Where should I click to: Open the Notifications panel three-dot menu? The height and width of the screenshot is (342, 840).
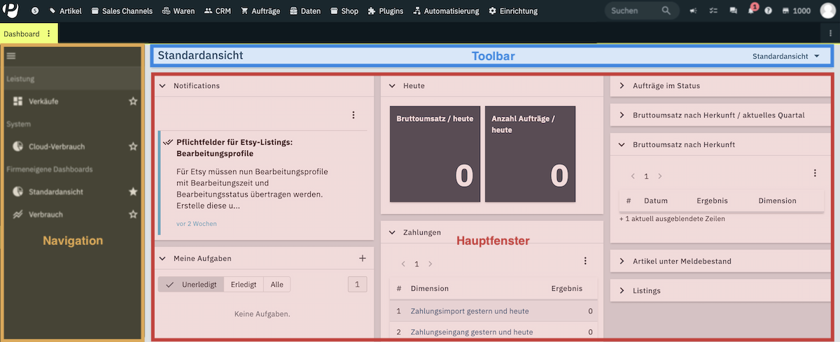pos(353,115)
